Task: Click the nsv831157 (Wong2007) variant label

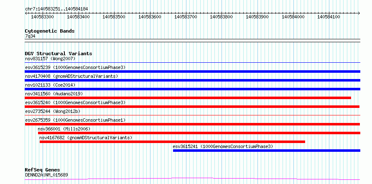Action: click(50, 59)
